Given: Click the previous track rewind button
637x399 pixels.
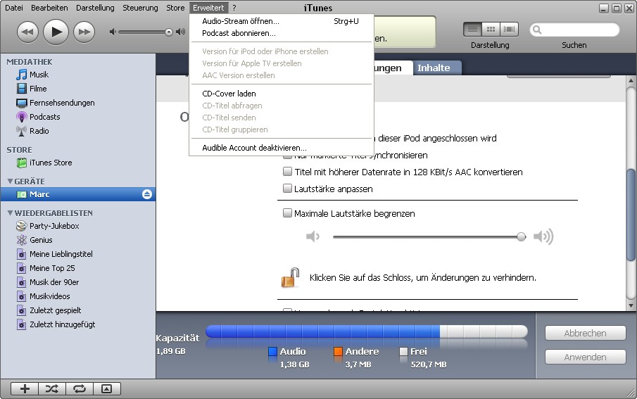Looking at the screenshot, I should 27,32.
